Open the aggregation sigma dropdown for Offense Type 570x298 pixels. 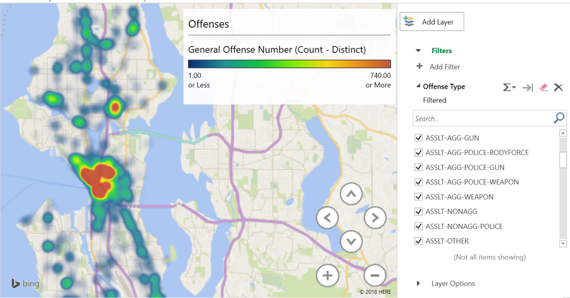tap(509, 87)
